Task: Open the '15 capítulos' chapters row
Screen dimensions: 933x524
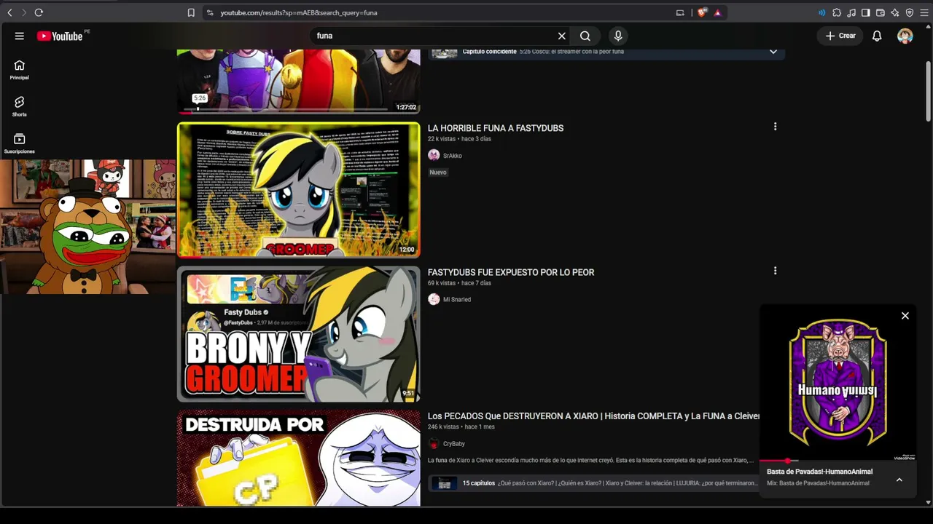Action: (x=594, y=483)
